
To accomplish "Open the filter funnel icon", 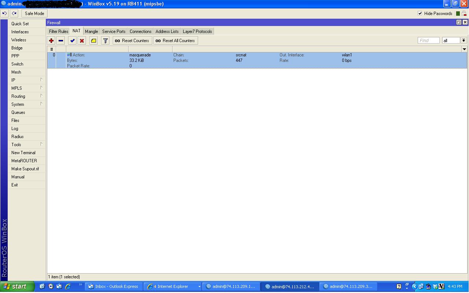I will (x=106, y=41).
